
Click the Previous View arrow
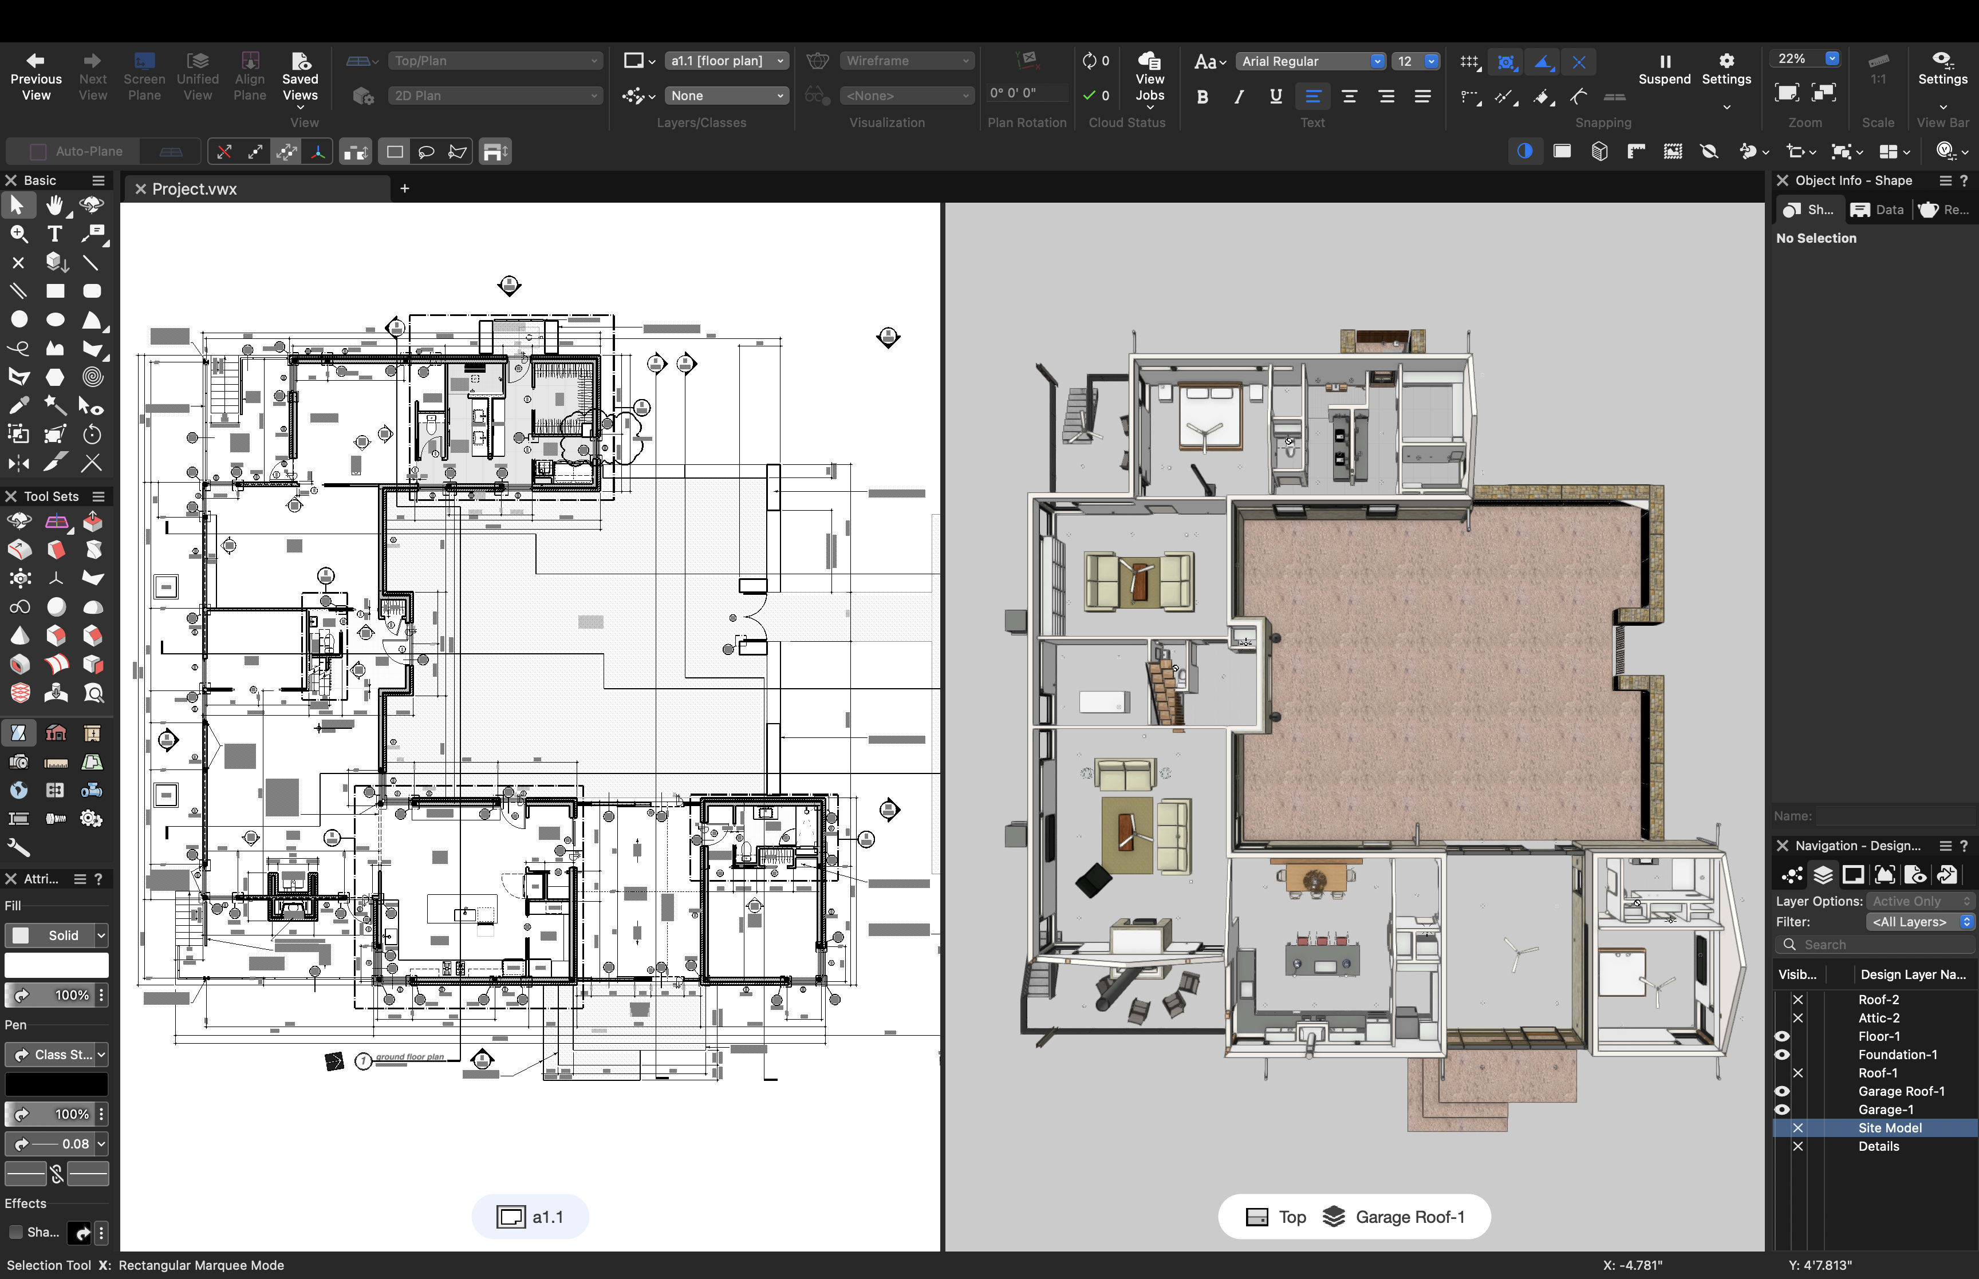pyautogui.click(x=36, y=61)
